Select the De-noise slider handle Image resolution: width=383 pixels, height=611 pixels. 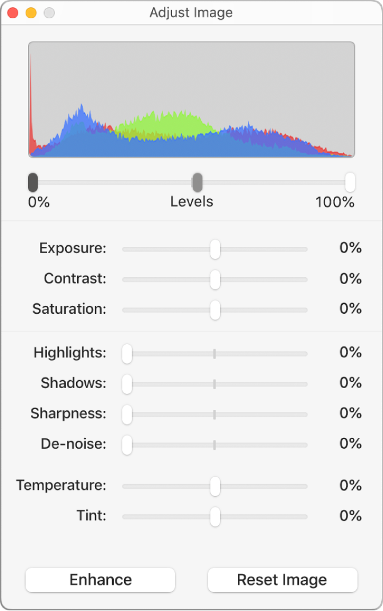[127, 444]
